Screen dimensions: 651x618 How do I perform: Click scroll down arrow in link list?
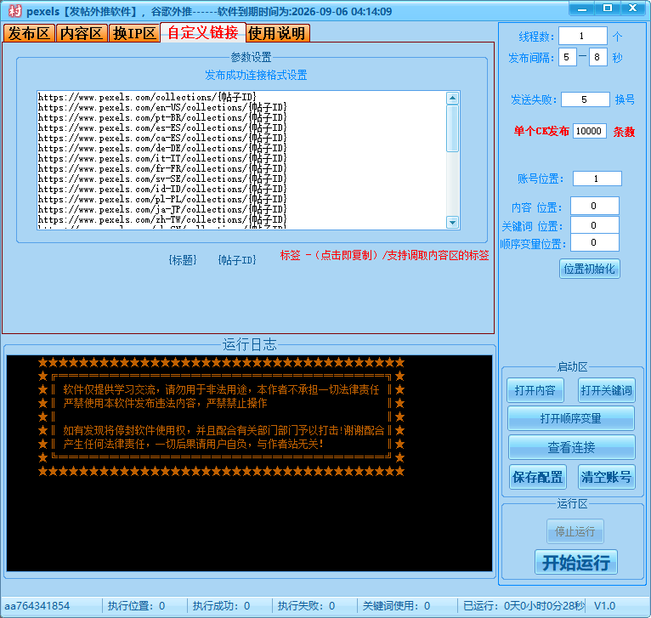tap(452, 222)
